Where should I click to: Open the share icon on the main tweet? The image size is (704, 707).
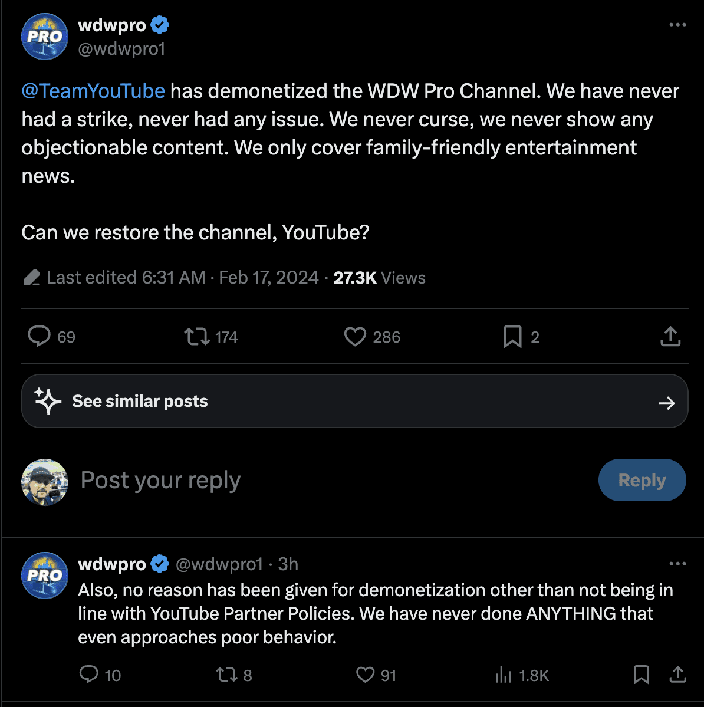[x=670, y=337]
